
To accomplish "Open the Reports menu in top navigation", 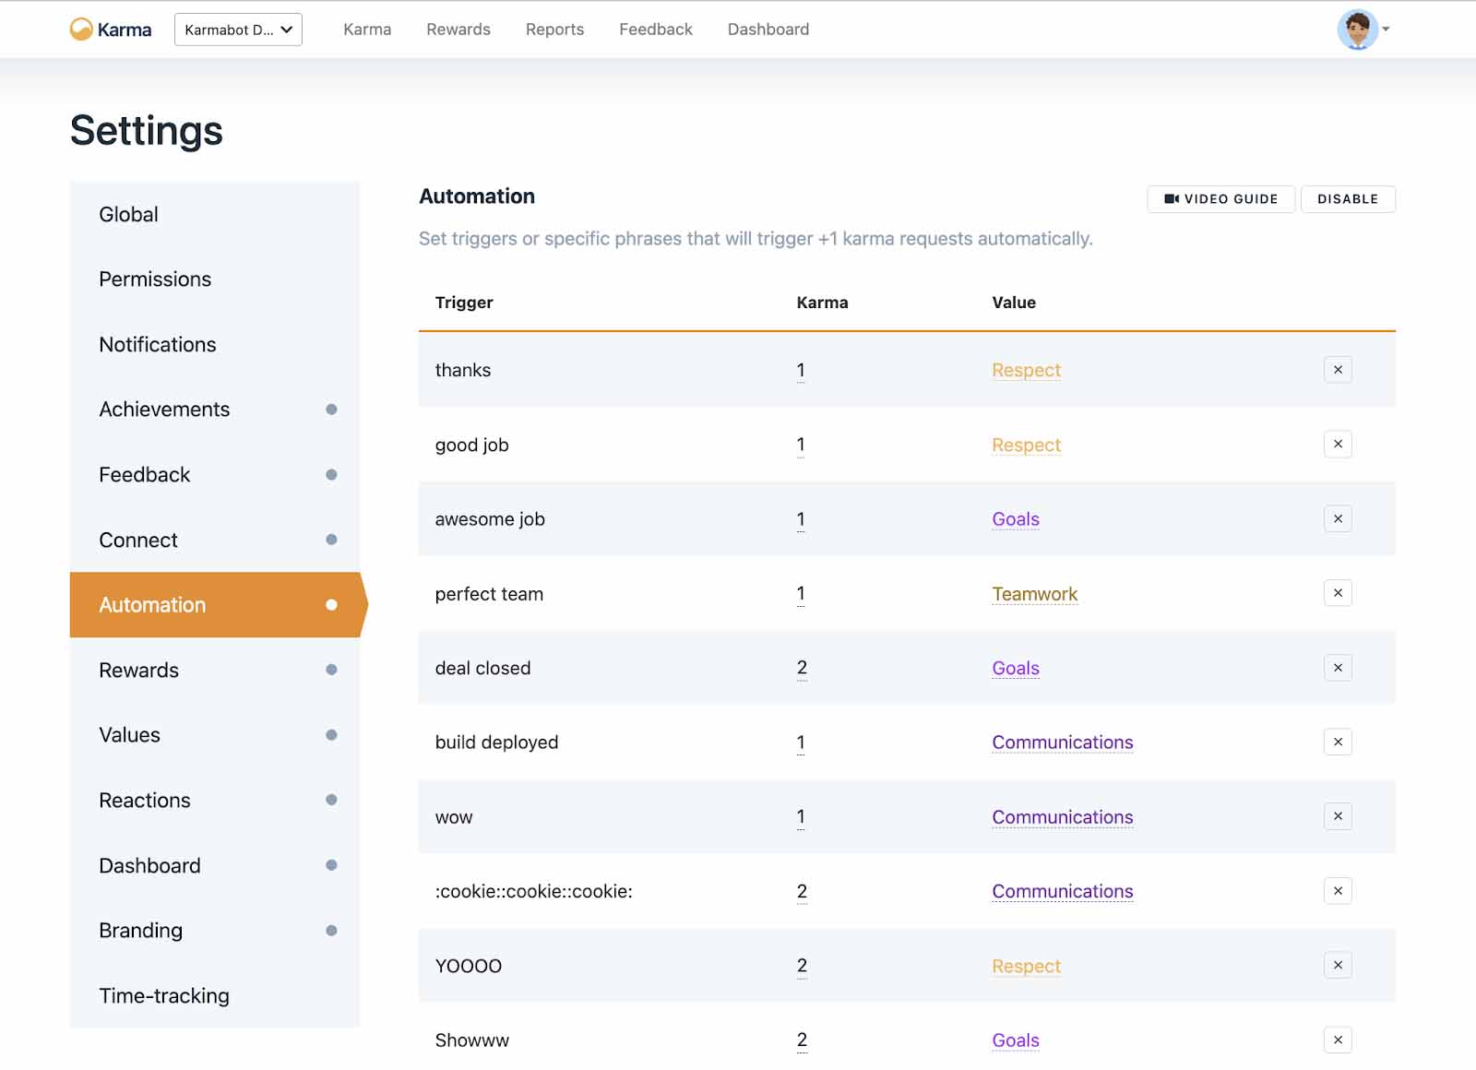I will [x=554, y=30].
